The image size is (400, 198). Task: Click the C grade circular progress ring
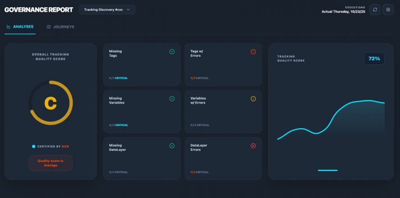tap(50, 103)
